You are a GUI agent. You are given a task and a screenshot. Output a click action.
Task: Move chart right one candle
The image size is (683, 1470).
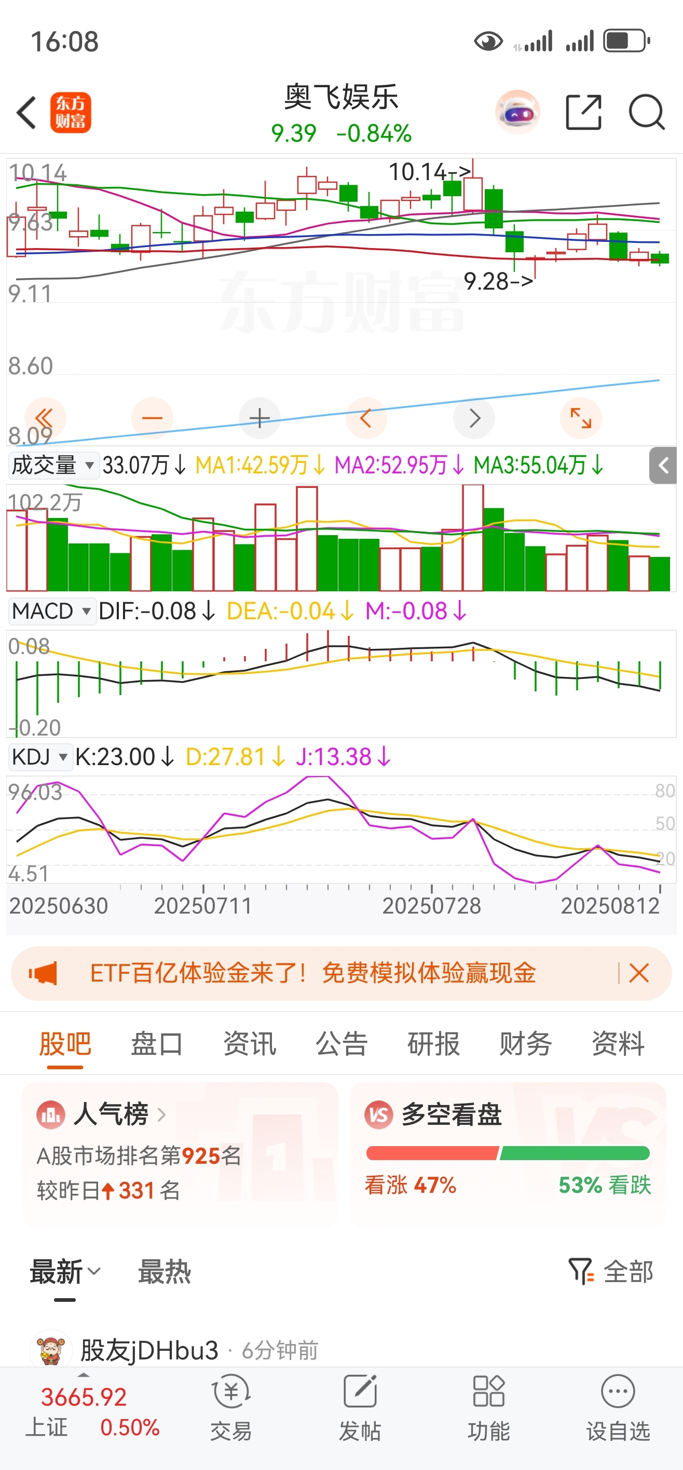tap(474, 418)
